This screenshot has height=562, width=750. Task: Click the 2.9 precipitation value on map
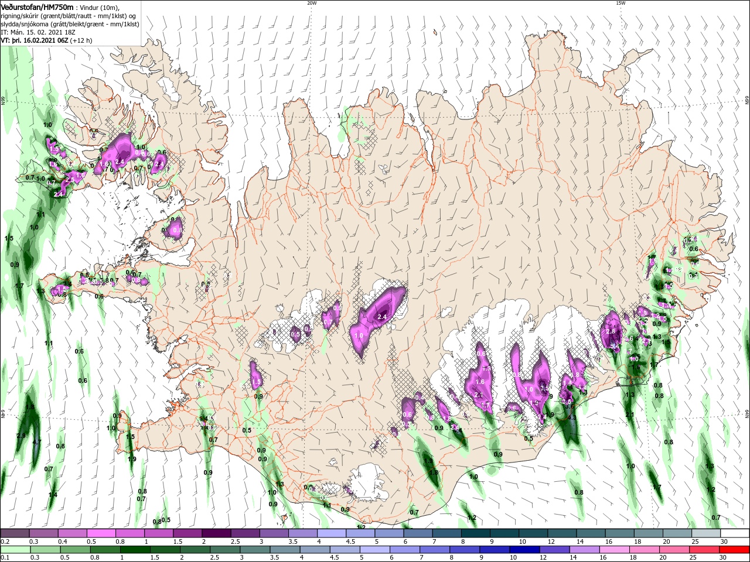21,436
